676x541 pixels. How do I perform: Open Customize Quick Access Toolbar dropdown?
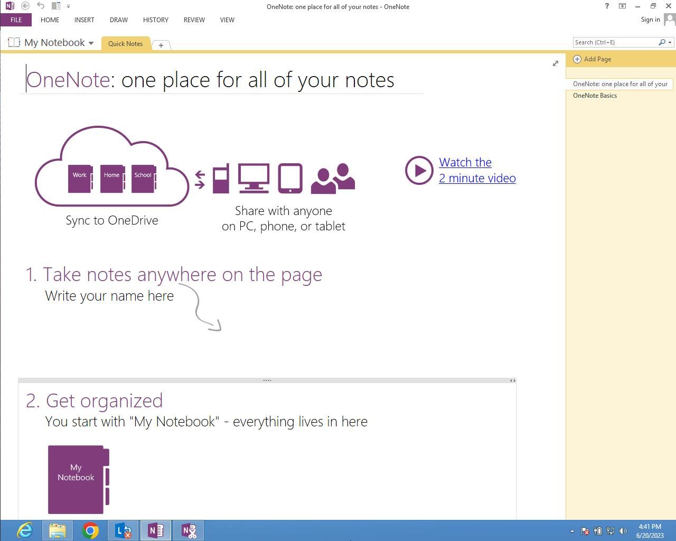pyautogui.click(x=68, y=6)
